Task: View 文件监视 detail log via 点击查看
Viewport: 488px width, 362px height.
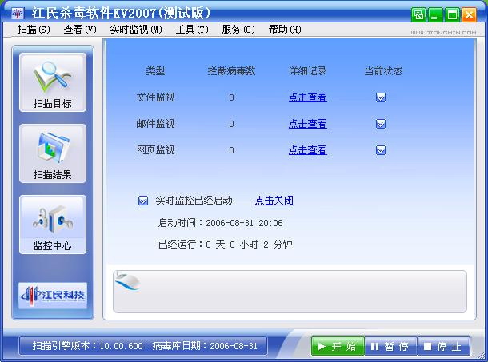Action: [x=308, y=97]
